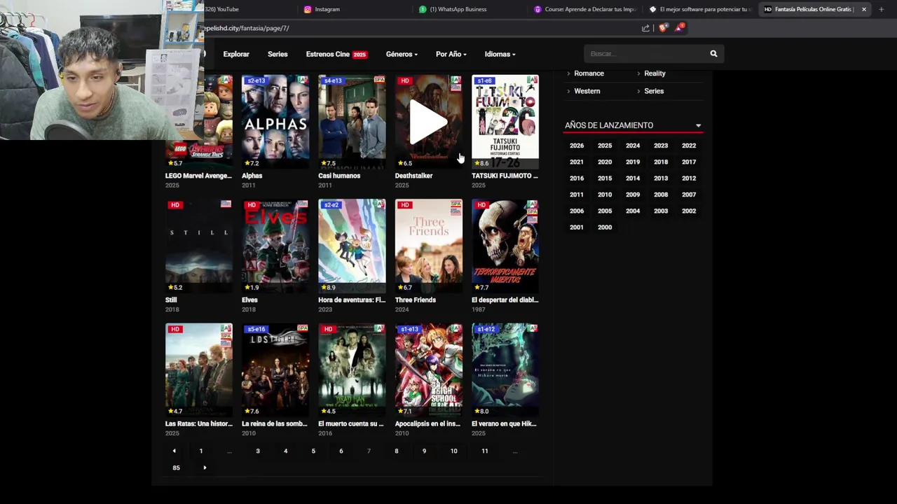The height and width of the screenshot is (504, 897).
Task: Click the browser address bar URL
Action: [246, 28]
